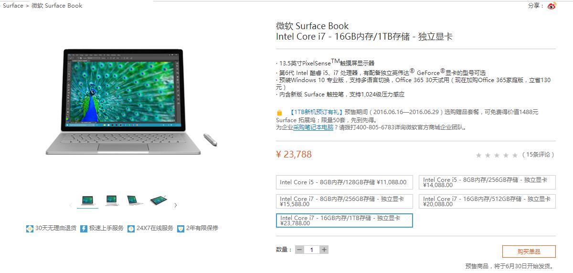This screenshot has width=573, height=273.
Task: Click the 购买单品 buy button
Action: click(529, 252)
